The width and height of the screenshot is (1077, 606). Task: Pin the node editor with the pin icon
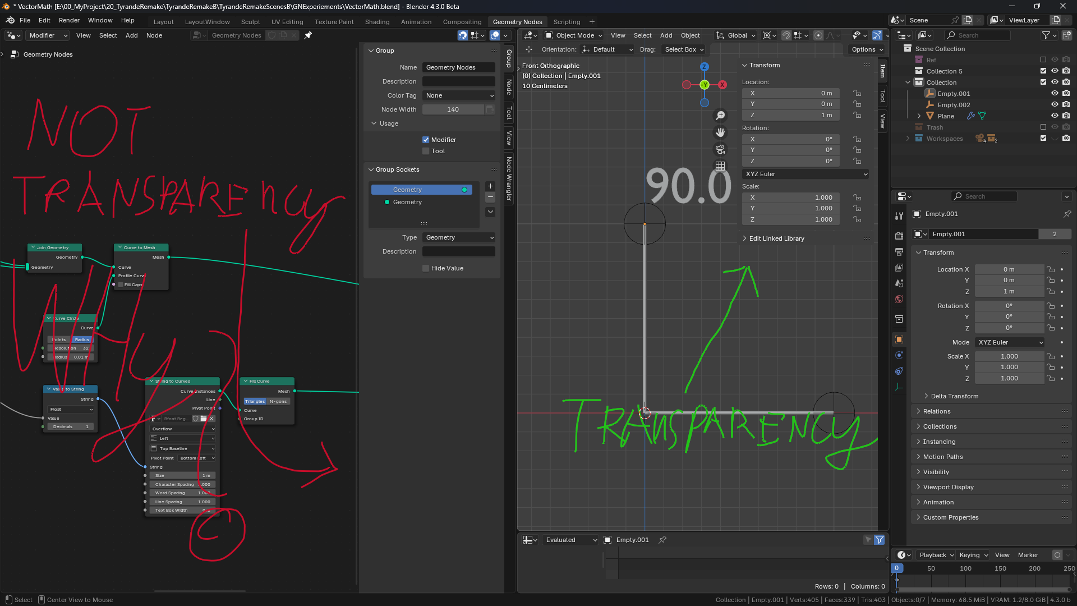click(x=308, y=35)
